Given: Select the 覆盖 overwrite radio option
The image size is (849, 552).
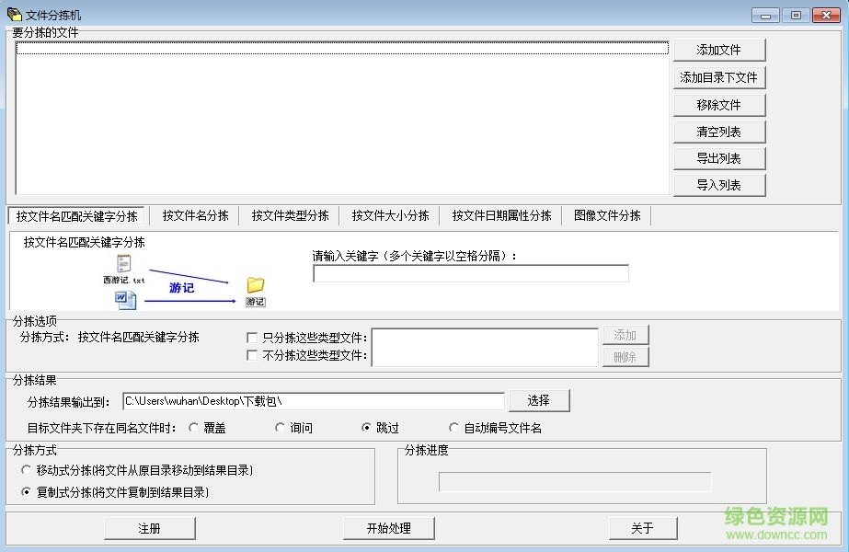Looking at the screenshot, I should pos(195,427).
